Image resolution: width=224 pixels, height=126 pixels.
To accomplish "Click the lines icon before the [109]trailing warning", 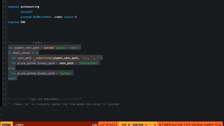I will [x=160, y=125].
